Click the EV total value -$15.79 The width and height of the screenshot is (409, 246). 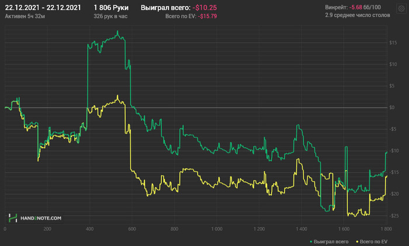(x=208, y=17)
